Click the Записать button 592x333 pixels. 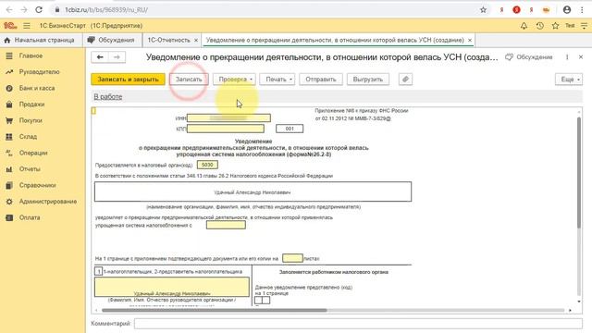tap(189, 80)
